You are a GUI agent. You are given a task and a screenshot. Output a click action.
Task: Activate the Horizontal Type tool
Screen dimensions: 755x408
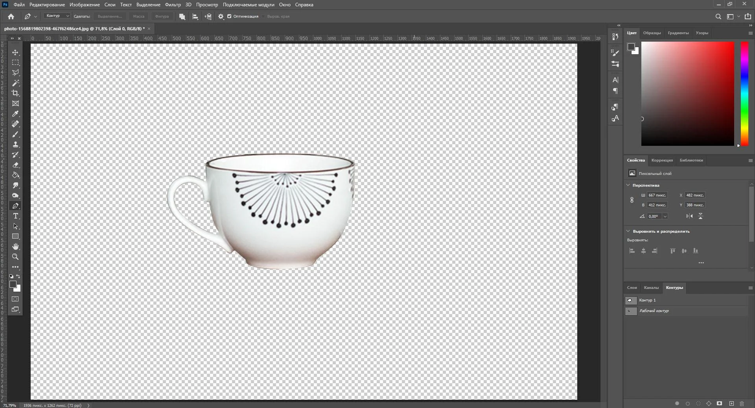15,216
